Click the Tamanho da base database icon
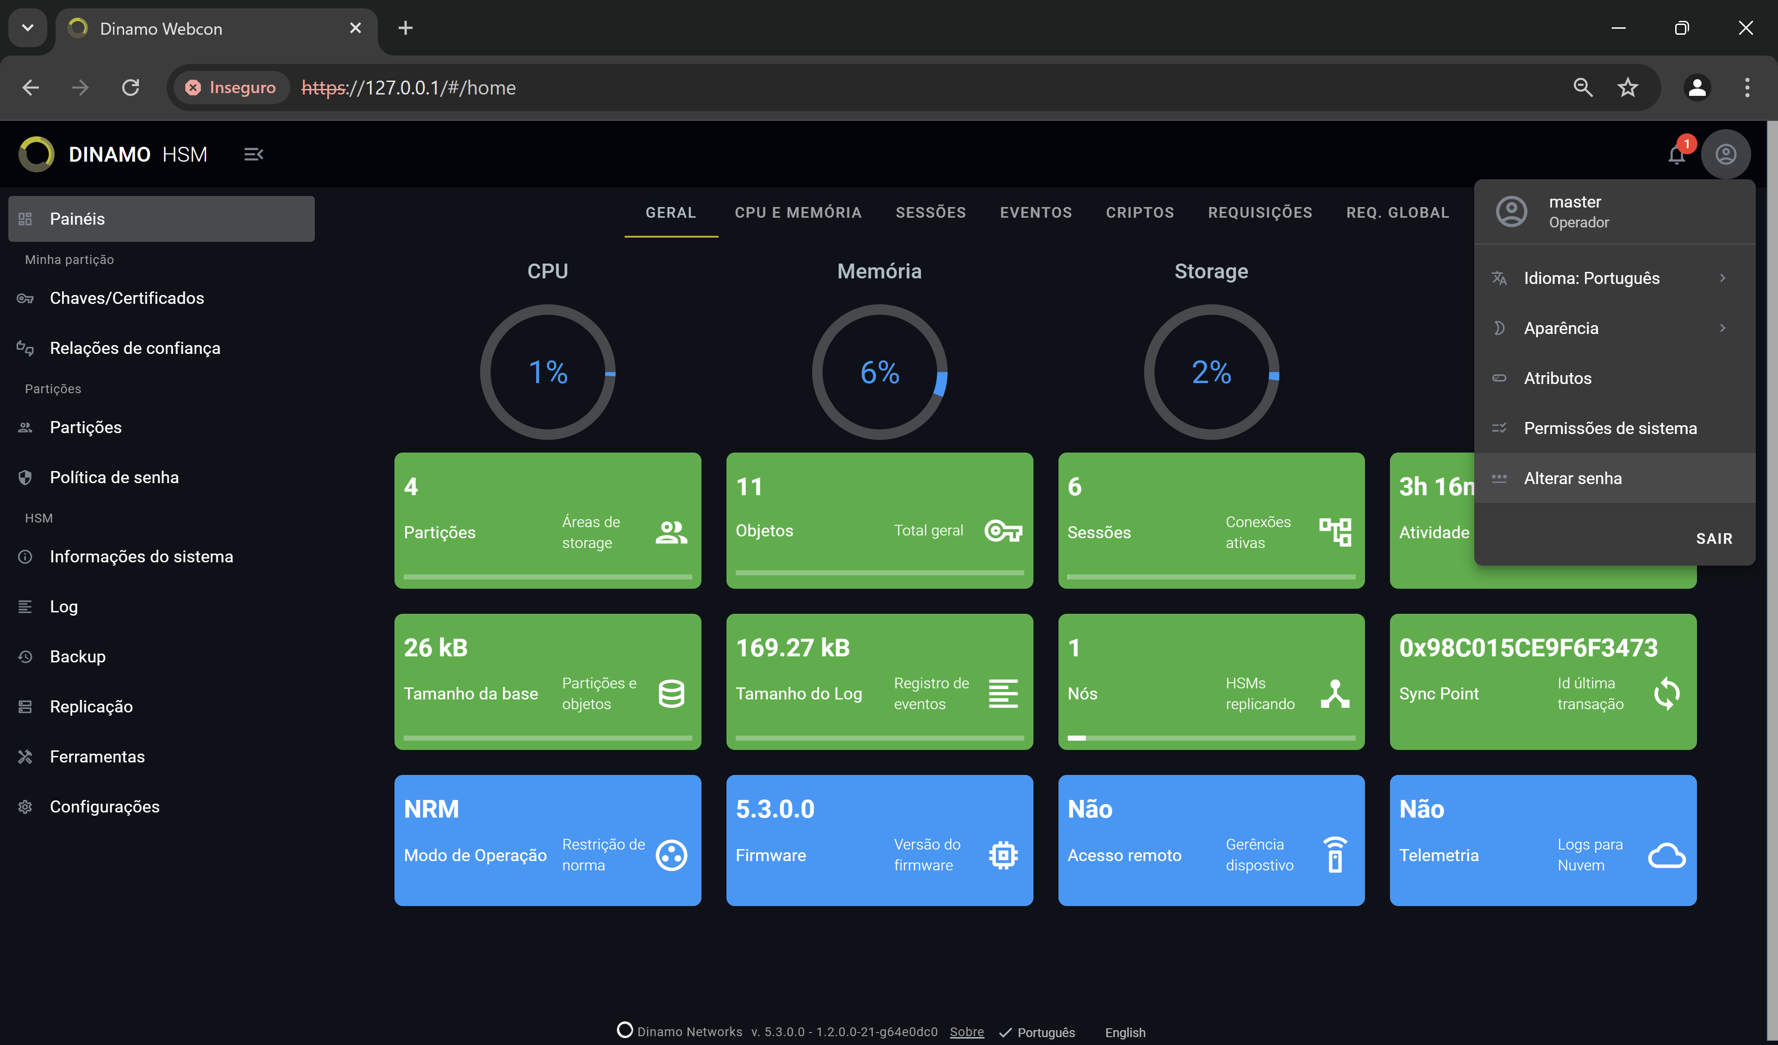Image resolution: width=1778 pixels, height=1045 pixels. point(671,693)
